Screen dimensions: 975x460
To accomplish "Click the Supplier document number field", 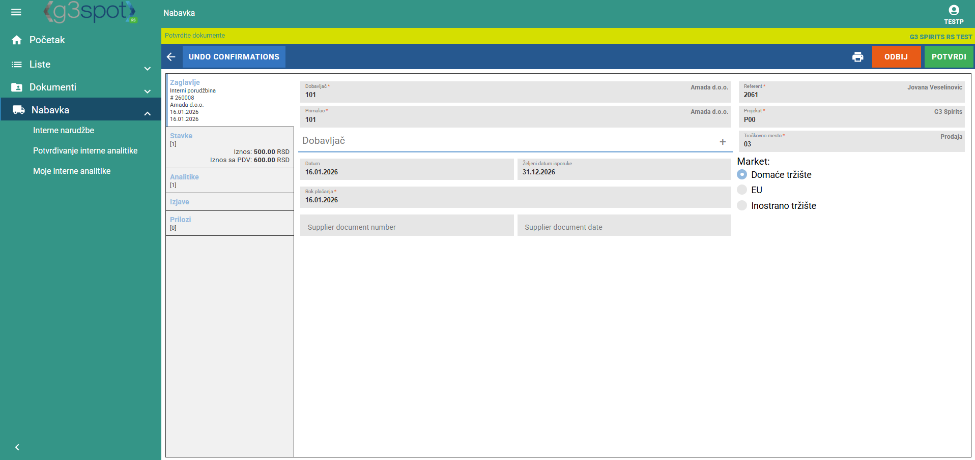I will (407, 226).
